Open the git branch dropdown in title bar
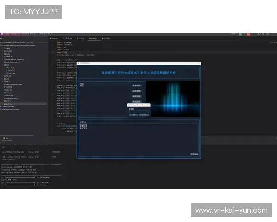Image resolution: width=277 pixels, height=222 pixels. [45, 34]
